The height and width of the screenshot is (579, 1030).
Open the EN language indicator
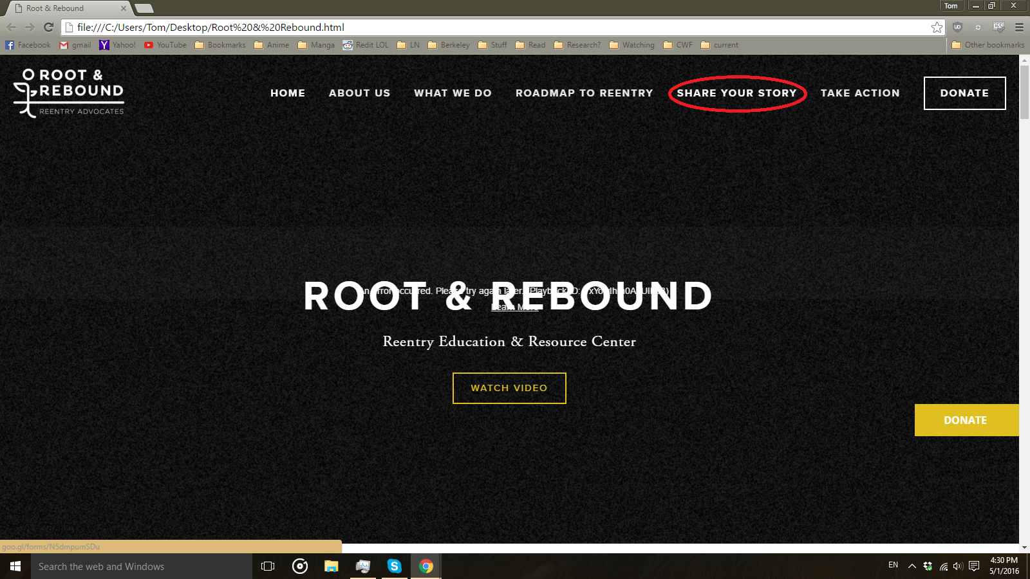[x=893, y=565]
